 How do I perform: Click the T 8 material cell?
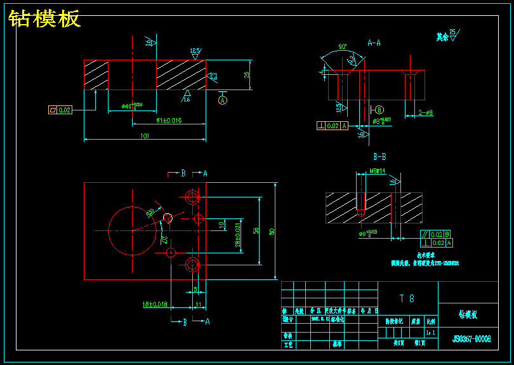pos(407,298)
